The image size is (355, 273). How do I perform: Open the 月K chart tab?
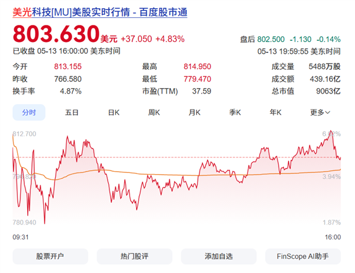pos(195,113)
